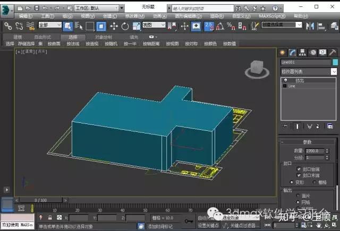The width and height of the screenshot is (340, 231).
Task: Select the Unlink Selection tool
Action: point(19,26)
